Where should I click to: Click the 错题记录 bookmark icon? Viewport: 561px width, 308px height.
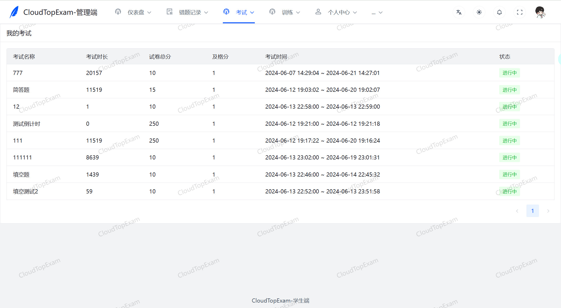(169, 11)
